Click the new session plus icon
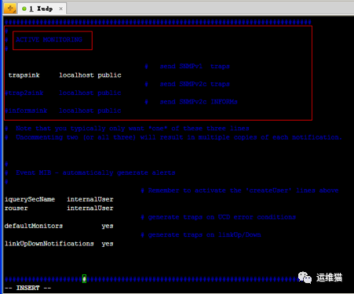354x294 pixels. click(10, 9)
